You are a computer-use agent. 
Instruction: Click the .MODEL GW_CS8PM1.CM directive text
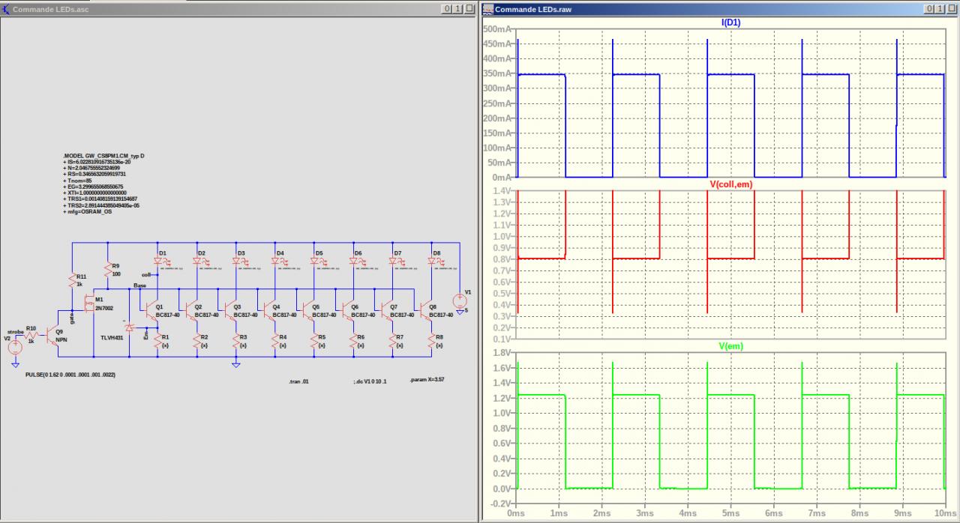[x=104, y=156]
